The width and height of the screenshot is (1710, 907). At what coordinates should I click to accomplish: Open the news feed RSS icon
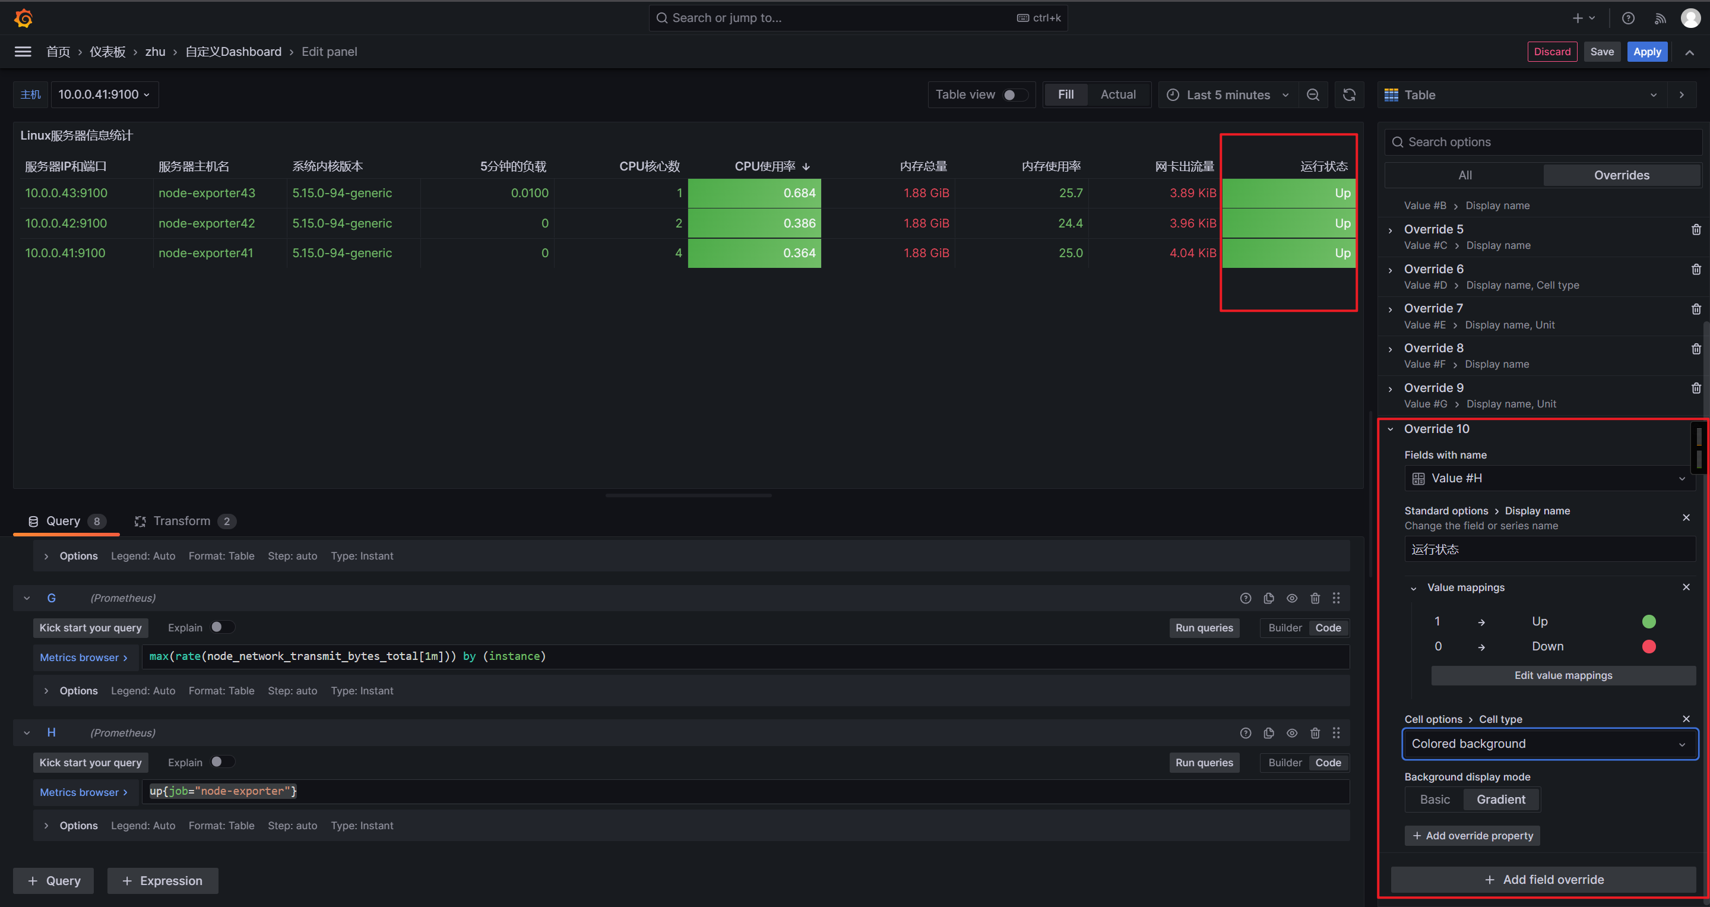[x=1660, y=18]
